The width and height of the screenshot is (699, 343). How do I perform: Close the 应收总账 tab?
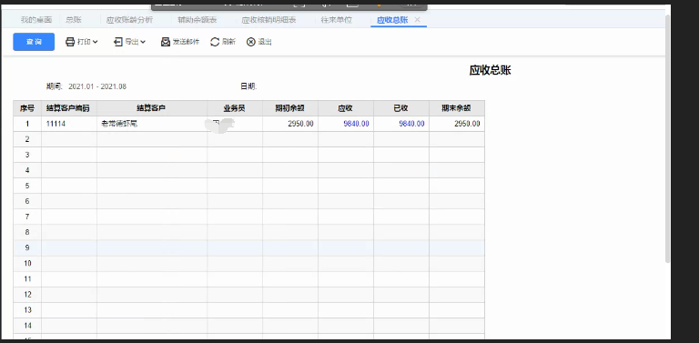pyautogui.click(x=417, y=20)
